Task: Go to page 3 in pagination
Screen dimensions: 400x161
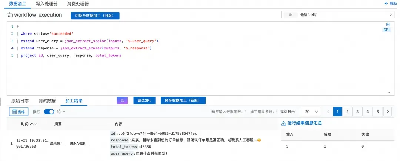Action: click(x=357, y=112)
